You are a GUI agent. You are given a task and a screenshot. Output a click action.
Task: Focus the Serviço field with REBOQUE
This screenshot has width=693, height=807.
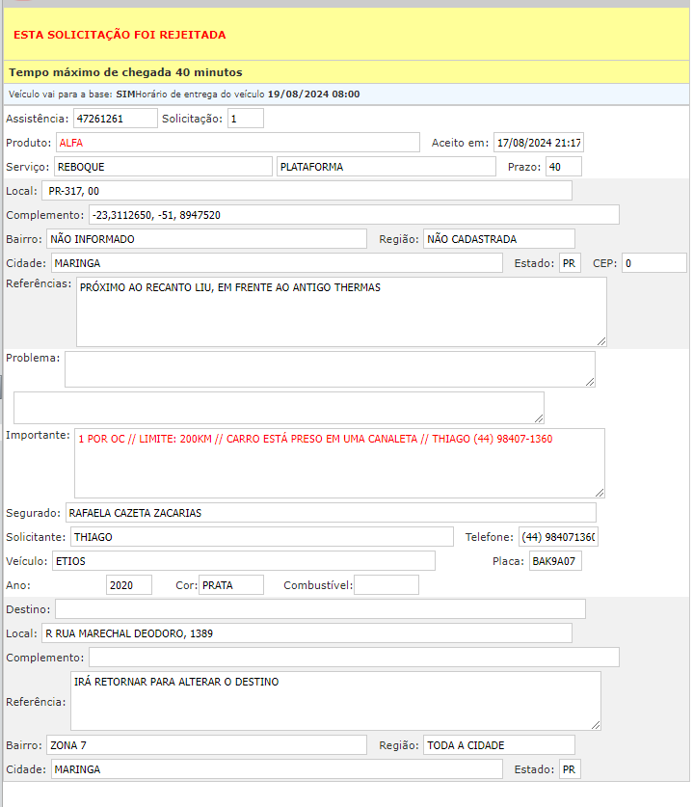(x=163, y=167)
